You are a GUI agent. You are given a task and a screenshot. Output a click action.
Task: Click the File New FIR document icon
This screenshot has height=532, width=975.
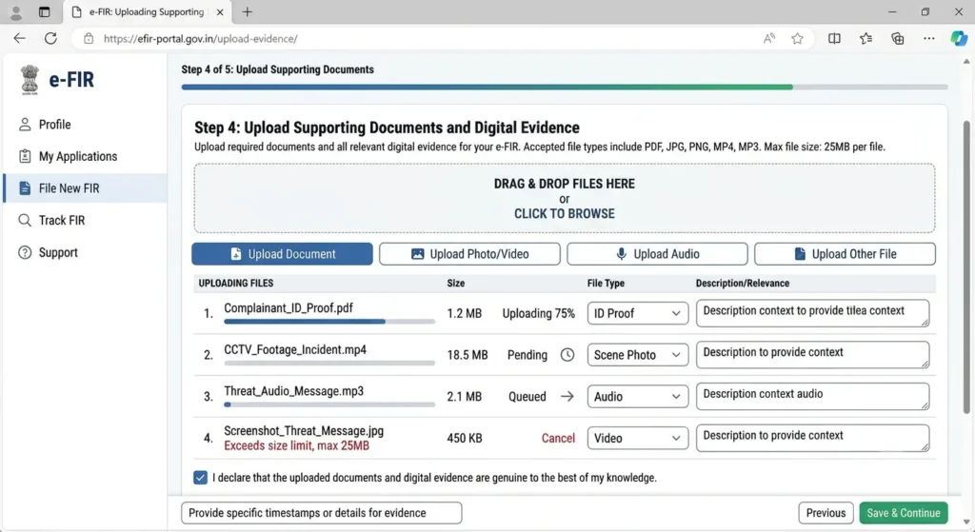(x=25, y=188)
